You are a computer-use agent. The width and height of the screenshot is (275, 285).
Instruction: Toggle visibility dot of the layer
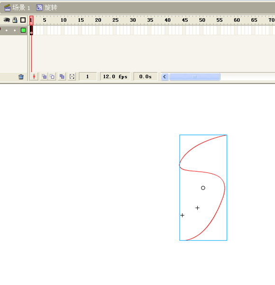coord(7,30)
